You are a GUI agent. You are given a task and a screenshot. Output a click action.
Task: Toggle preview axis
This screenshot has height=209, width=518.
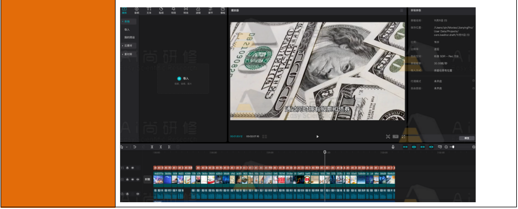[431, 147]
